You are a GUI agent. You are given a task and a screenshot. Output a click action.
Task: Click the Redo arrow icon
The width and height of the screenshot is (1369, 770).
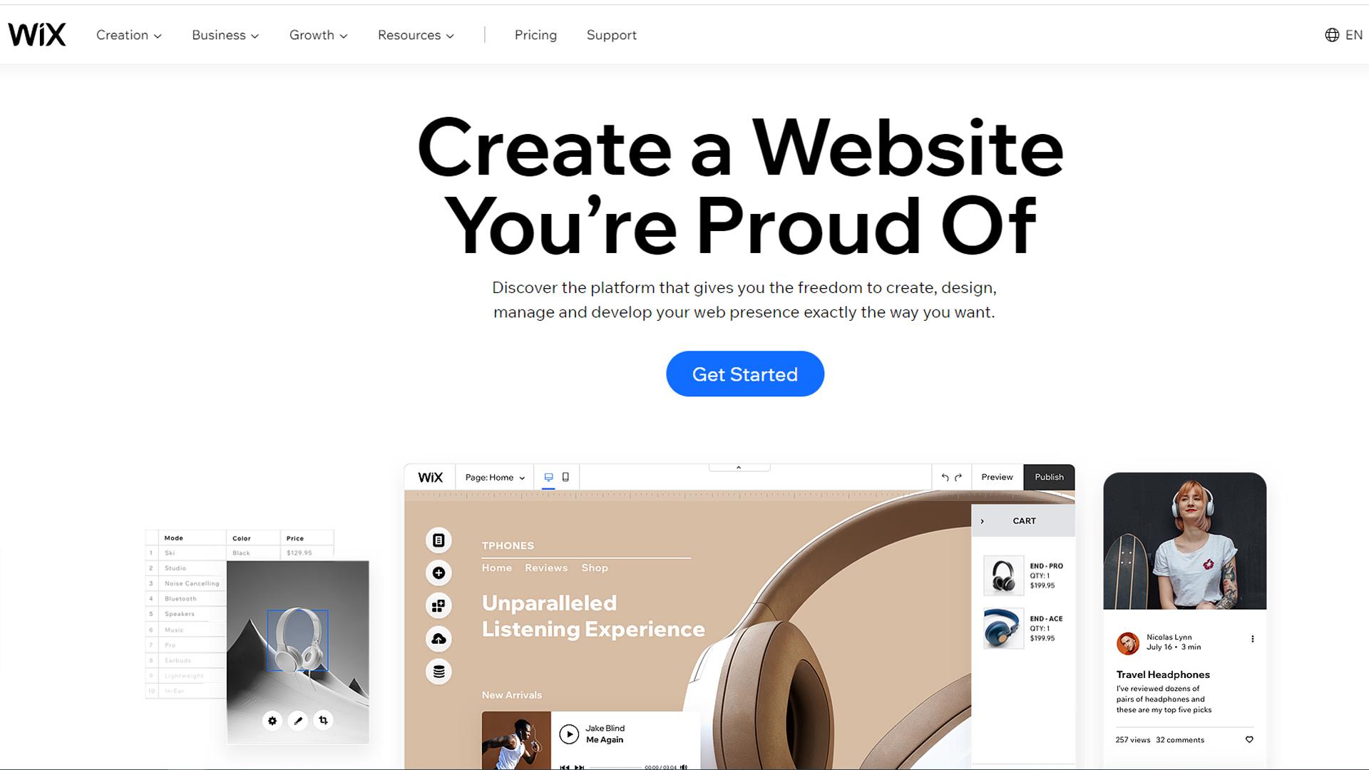point(957,477)
